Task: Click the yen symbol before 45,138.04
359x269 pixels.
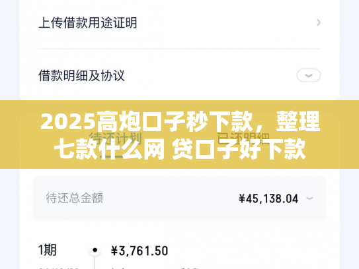Action: coord(242,198)
